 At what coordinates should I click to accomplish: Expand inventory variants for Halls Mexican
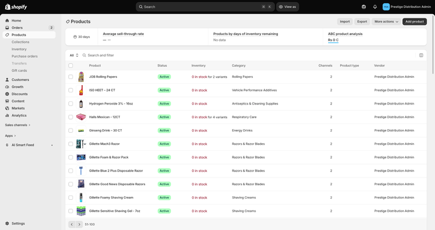coord(210,117)
